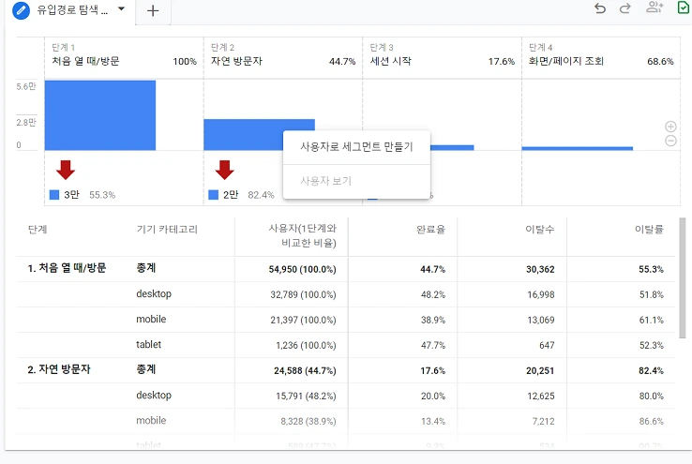Click the '이탈수' column header
The height and width of the screenshot is (464, 692).
pyautogui.click(x=540, y=230)
